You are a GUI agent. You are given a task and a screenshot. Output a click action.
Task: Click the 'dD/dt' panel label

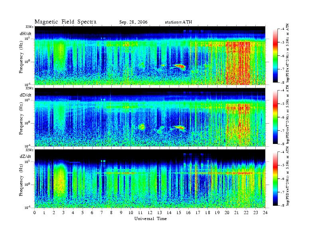pyautogui.click(x=26, y=95)
